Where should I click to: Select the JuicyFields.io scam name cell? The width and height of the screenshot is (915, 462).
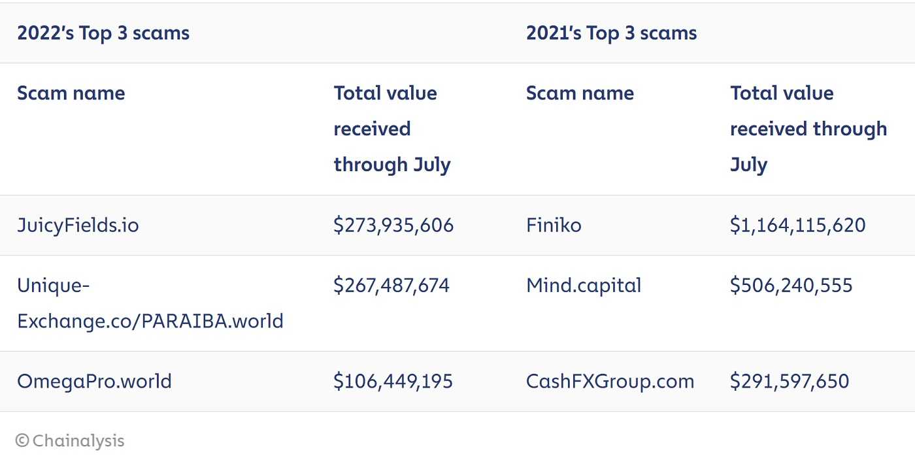(x=78, y=225)
